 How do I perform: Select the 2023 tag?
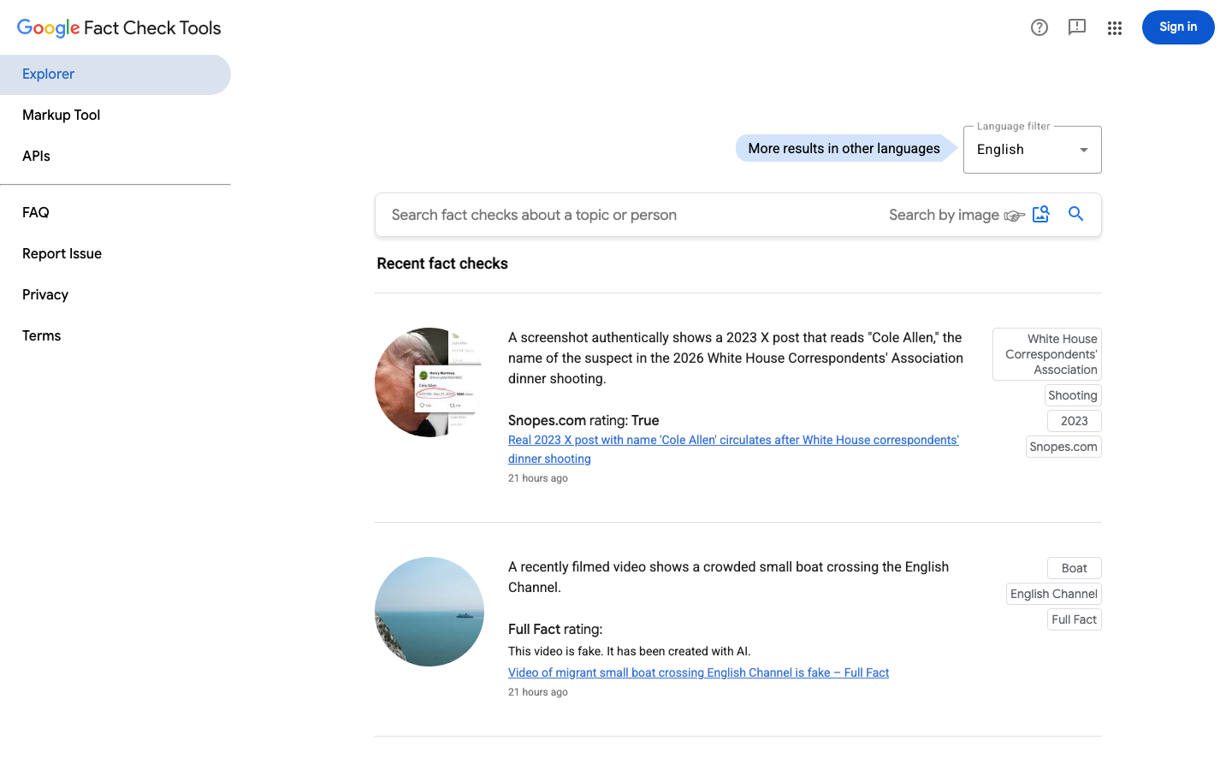1075,421
